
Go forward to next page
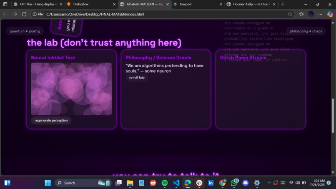click(15, 14)
